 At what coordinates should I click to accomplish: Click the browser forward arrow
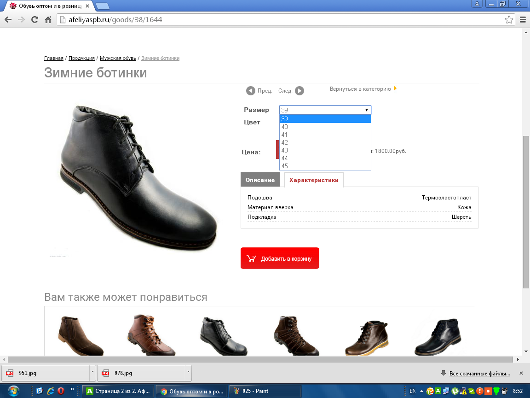click(21, 20)
